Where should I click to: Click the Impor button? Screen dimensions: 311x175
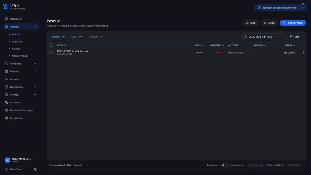click(x=251, y=23)
